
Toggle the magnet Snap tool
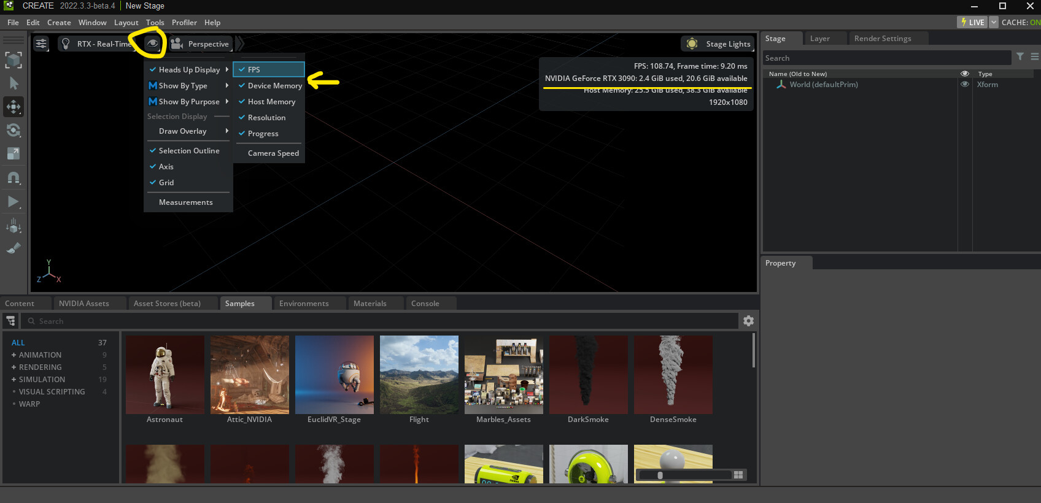click(x=14, y=178)
